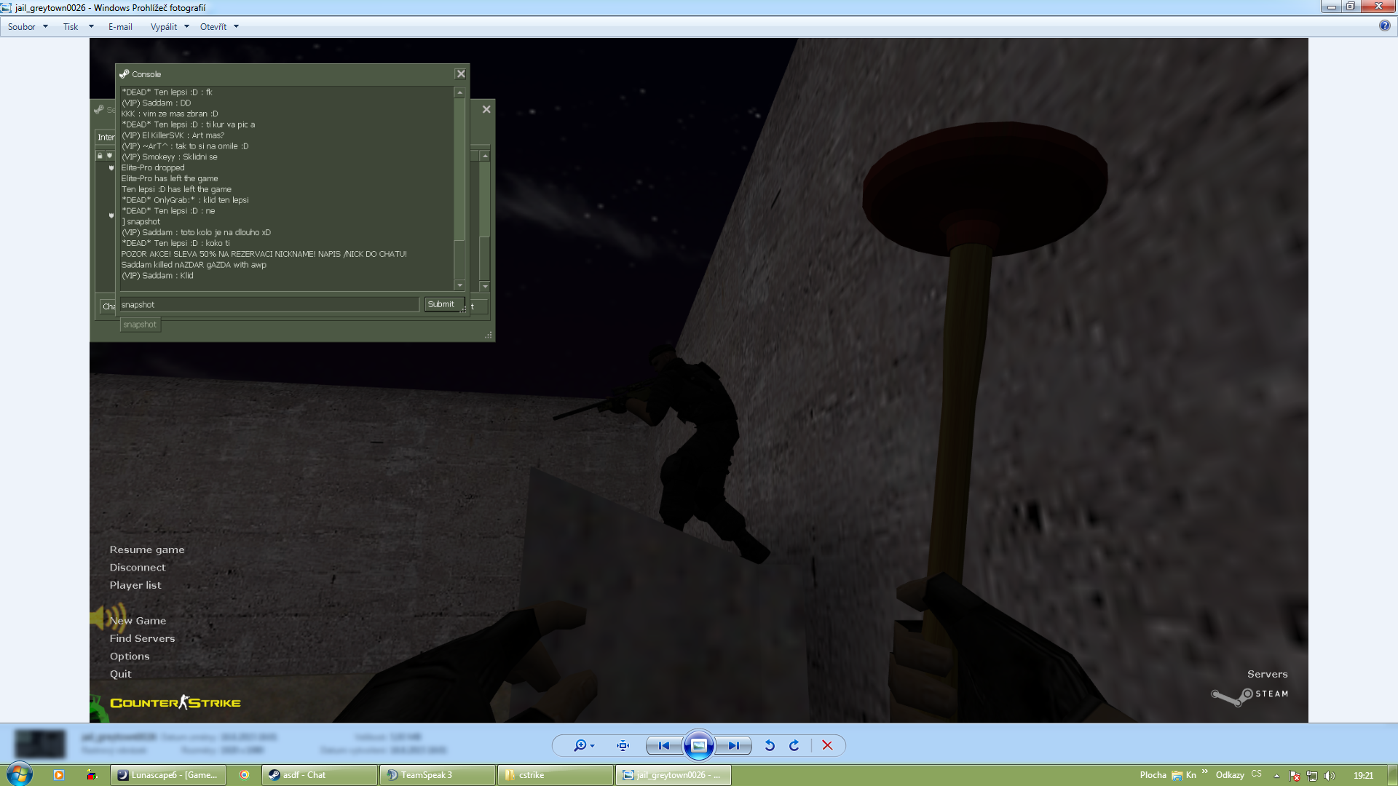This screenshot has height=786, width=1398.
Task: Open the Otevřít menu
Action: (x=213, y=27)
